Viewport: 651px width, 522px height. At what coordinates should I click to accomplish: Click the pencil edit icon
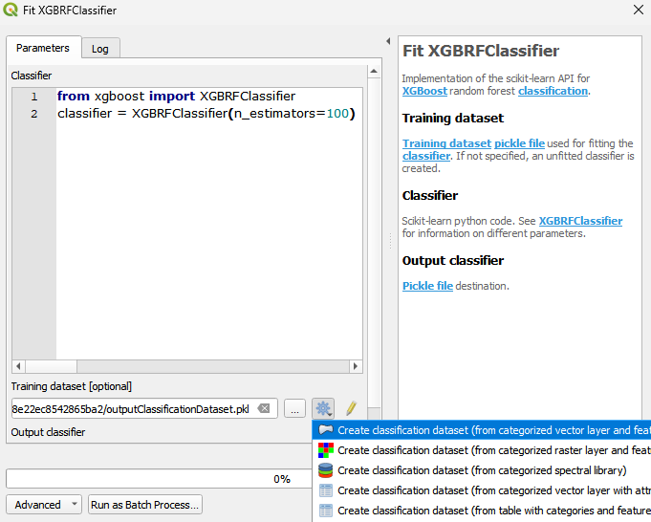click(351, 408)
